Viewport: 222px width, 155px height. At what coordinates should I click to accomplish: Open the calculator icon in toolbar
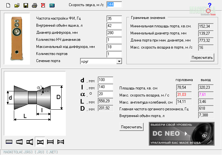pyautogui.click(x=52, y=5)
